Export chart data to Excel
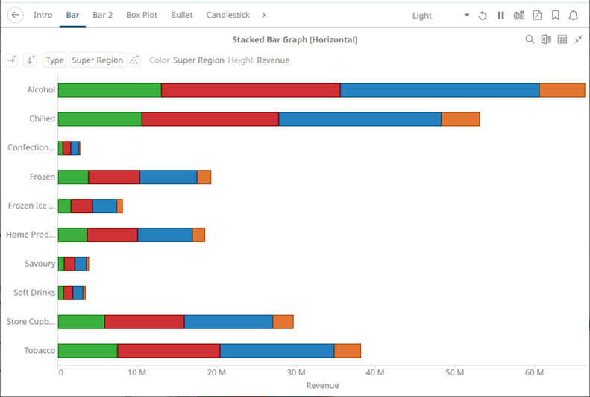The width and height of the screenshot is (590, 397). pos(546,39)
